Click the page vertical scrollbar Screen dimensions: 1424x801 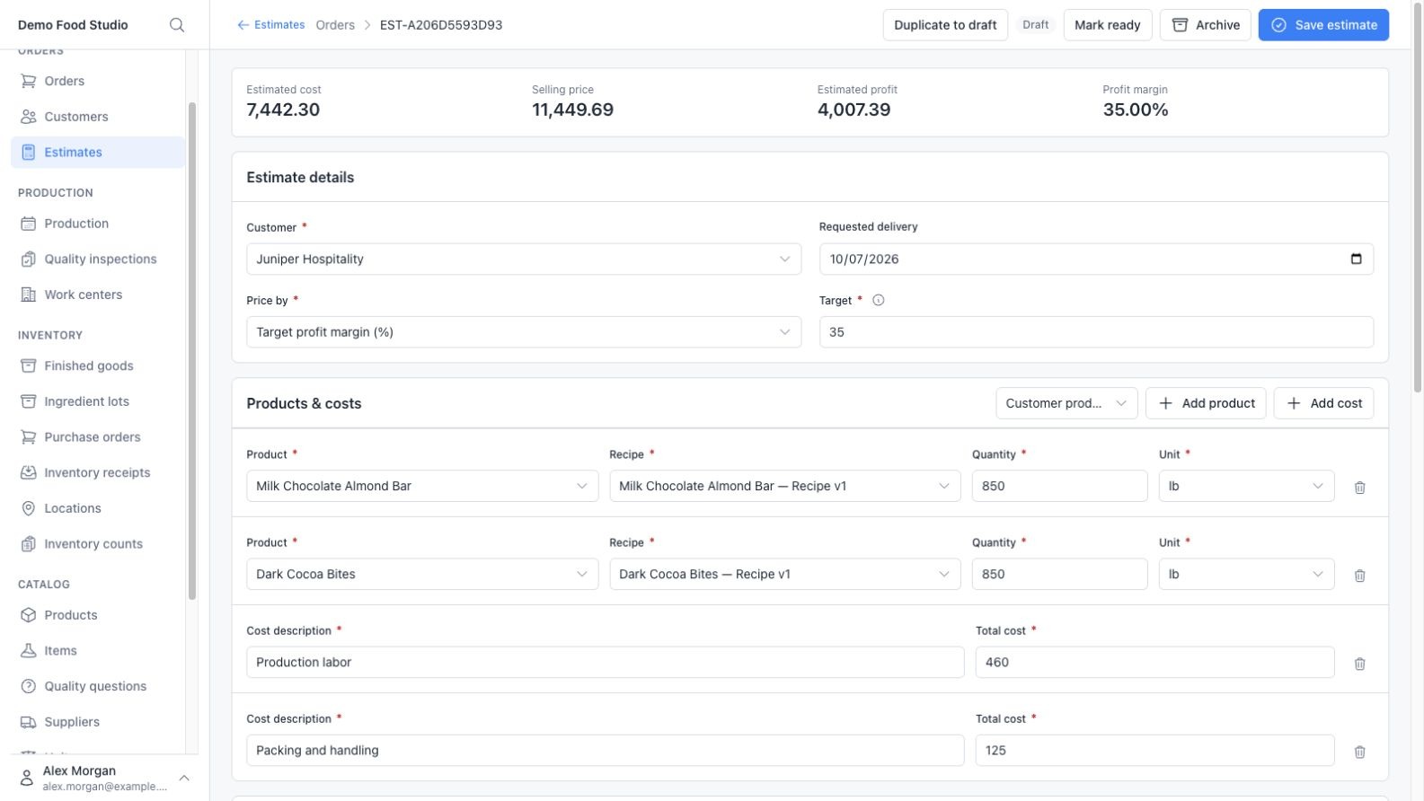coord(1418,198)
